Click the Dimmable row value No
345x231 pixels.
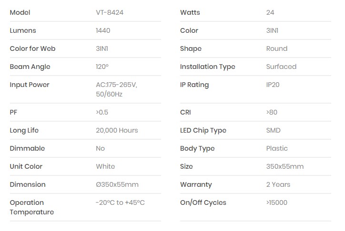(100, 148)
